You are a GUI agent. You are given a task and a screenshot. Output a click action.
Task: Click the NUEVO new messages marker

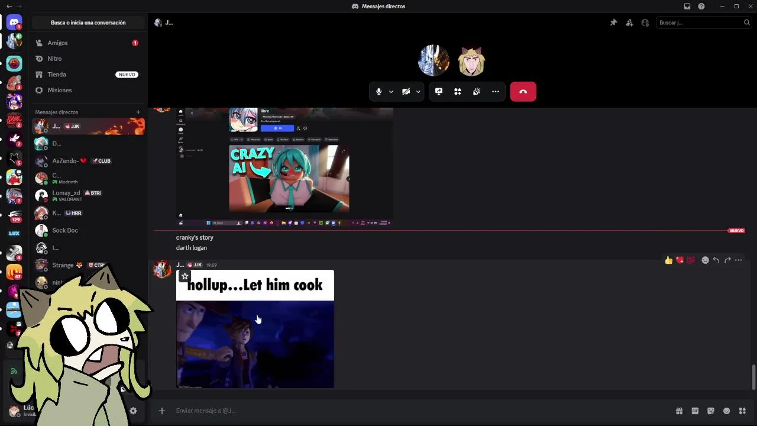point(736,231)
